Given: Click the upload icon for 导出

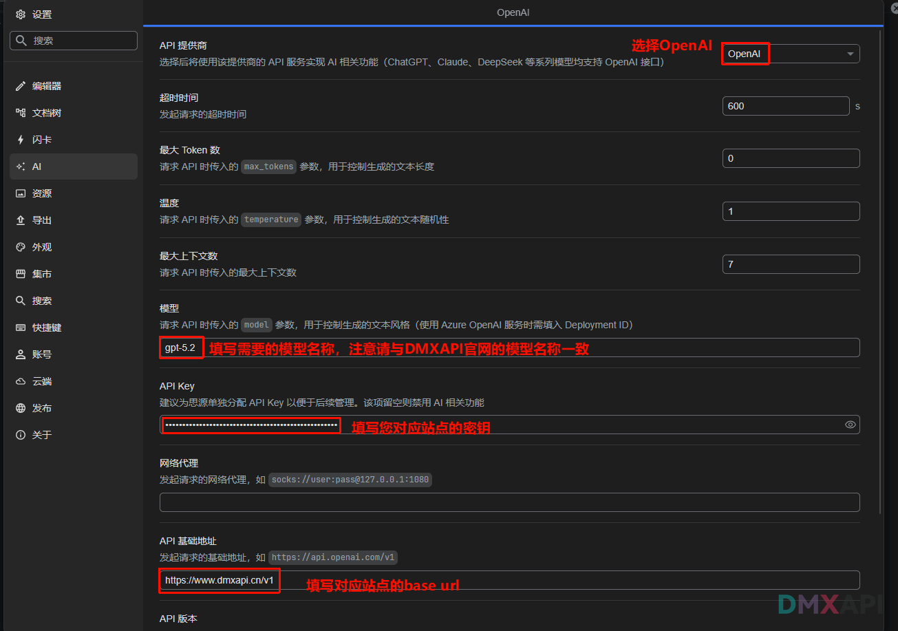Looking at the screenshot, I should coord(21,220).
